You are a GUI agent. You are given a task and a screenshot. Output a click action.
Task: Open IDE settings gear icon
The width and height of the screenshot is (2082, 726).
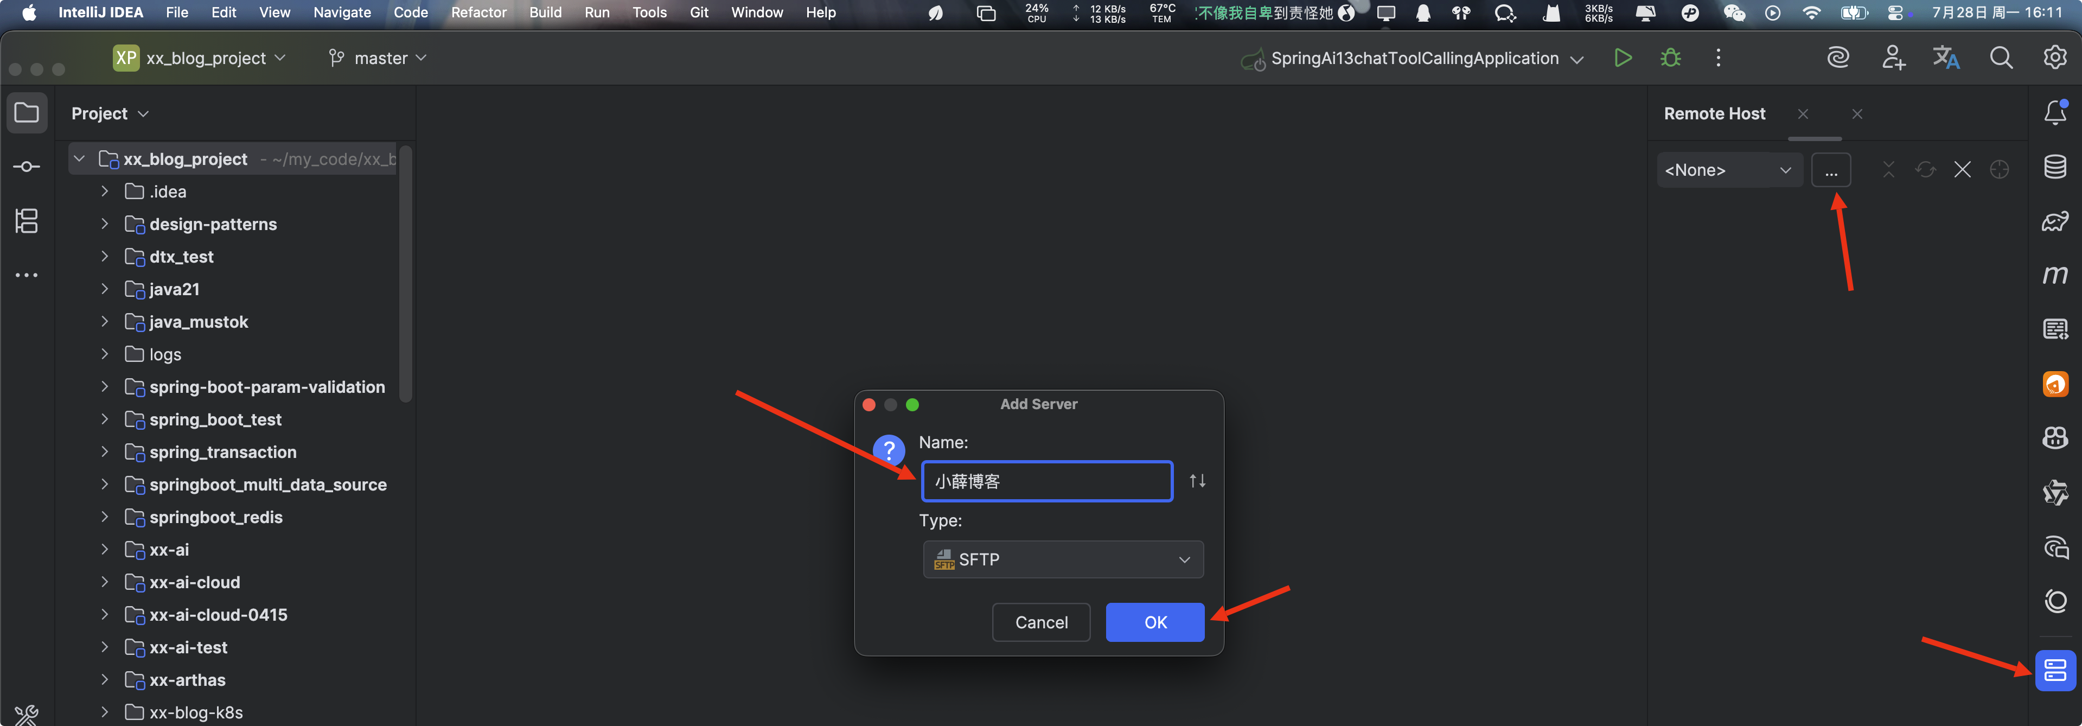click(2054, 58)
